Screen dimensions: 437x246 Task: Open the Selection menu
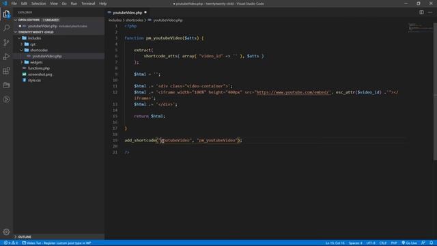coord(38,3)
